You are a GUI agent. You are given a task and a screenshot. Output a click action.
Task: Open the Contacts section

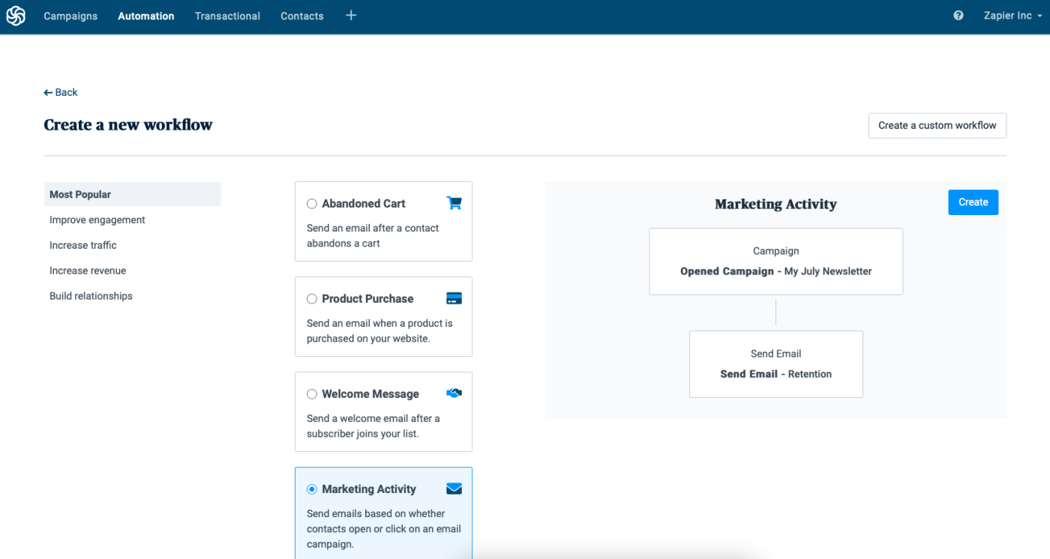tap(302, 16)
